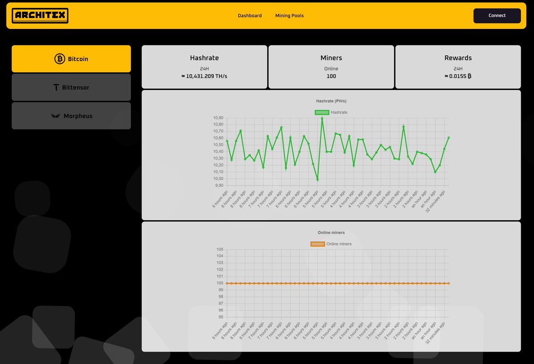The image size is (534, 364).
Task: Click the Rewards 24H stat card
Action: (x=458, y=67)
